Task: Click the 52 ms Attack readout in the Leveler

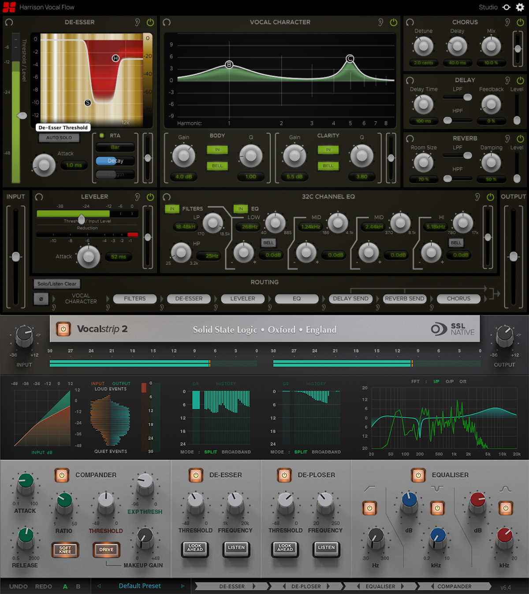Action: [x=118, y=256]
